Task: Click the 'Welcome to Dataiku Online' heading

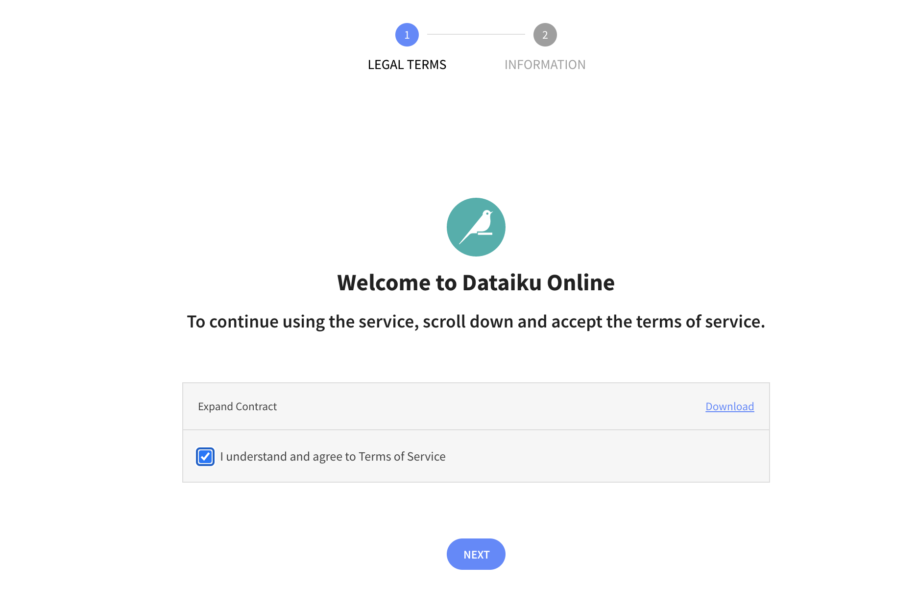Action: (476, 283)
